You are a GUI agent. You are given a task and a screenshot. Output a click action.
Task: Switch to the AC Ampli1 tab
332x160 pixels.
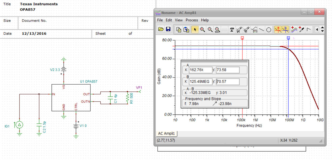pos(167,134)
